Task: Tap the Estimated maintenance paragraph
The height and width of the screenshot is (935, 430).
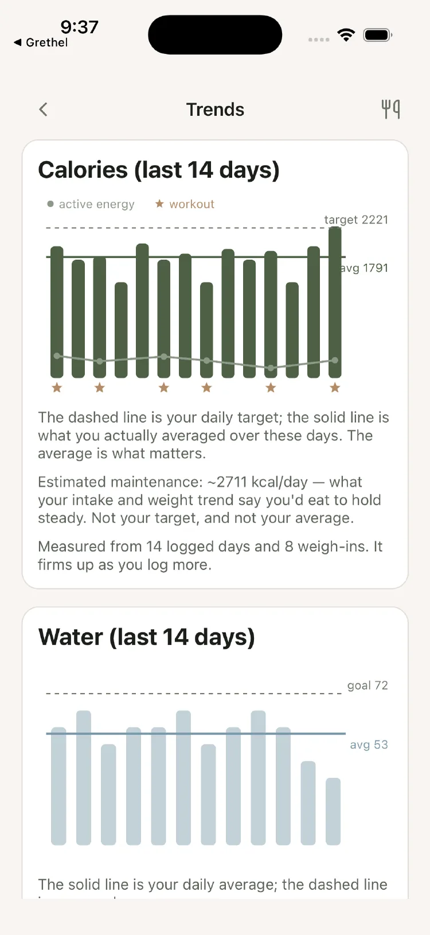Action: pos(209,500)
